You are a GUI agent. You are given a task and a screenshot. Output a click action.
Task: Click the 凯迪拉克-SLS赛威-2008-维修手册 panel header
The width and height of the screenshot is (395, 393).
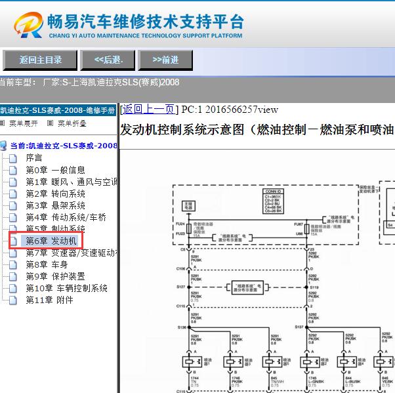click(x=58, y=110)
